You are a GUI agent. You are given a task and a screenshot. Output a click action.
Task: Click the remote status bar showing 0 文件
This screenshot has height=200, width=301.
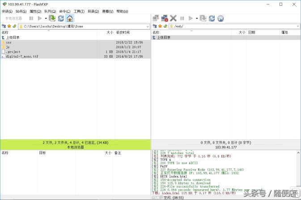226,145
